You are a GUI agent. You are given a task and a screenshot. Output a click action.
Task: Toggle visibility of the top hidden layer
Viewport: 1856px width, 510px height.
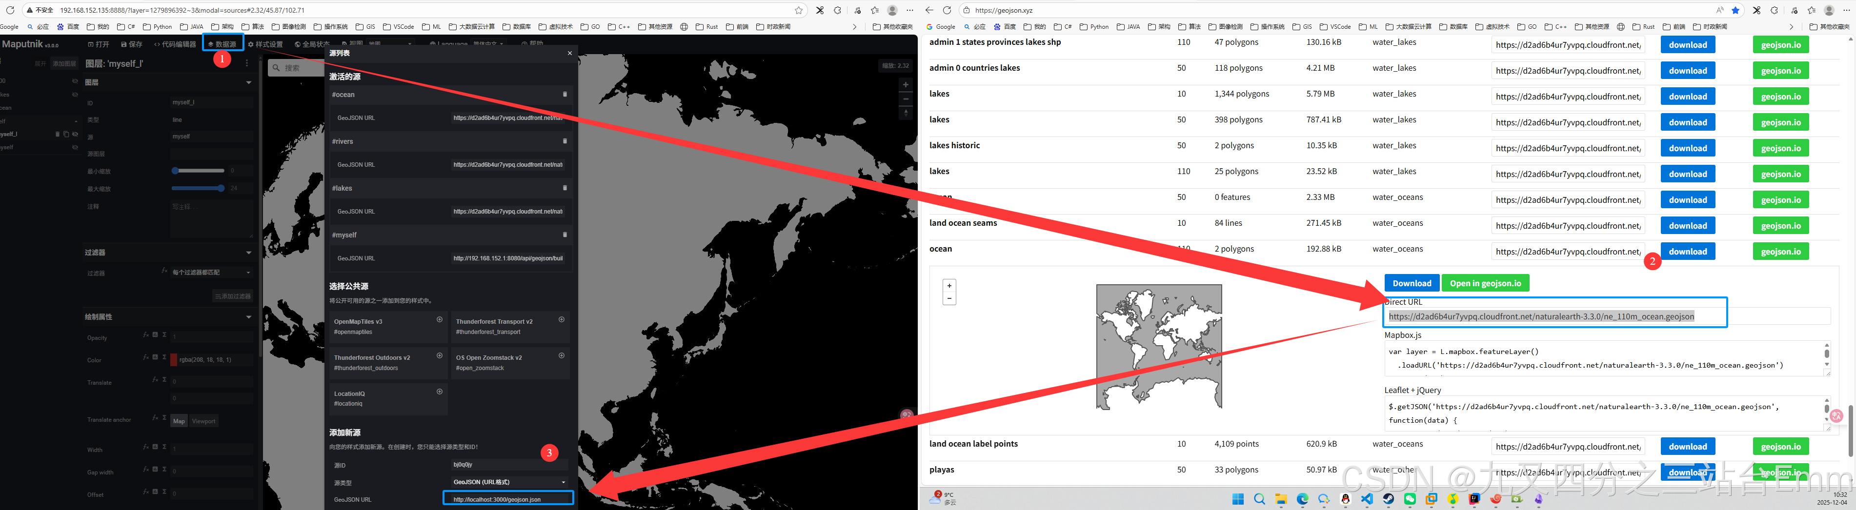pyautogui.click(x=75, y=80)
